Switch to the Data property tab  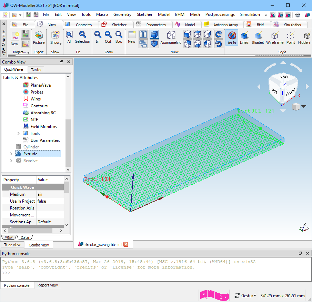[25, 237]
